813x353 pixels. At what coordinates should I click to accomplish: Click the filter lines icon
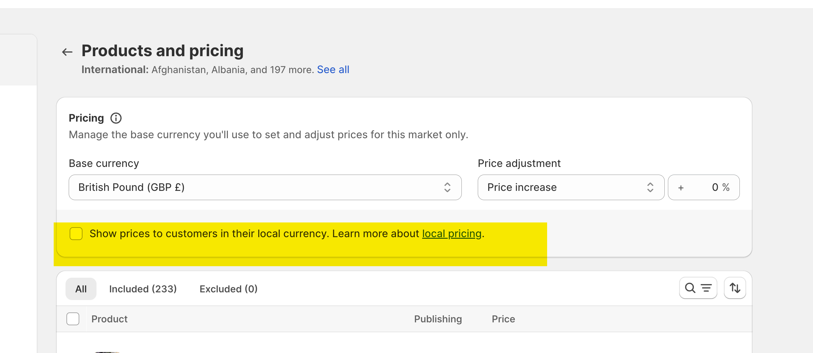[706, 288]
